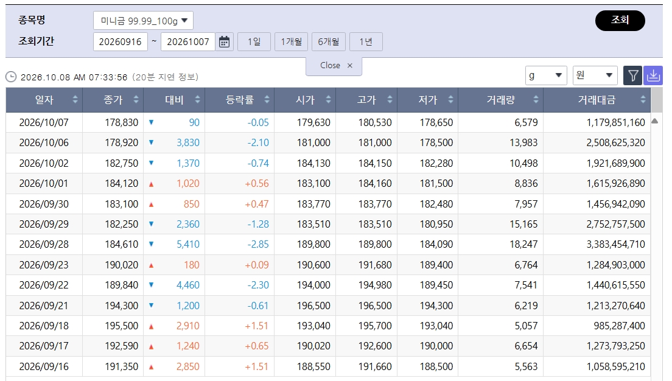Viewport: 672px width, 381px height.
Task: Click the filter funnel icon
Action: 632,76
